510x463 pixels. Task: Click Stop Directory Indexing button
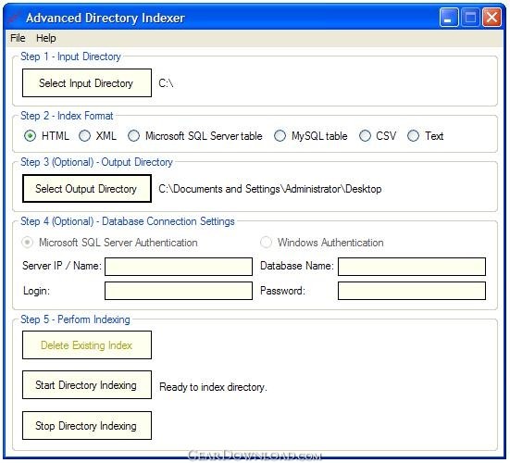(87, 426)
